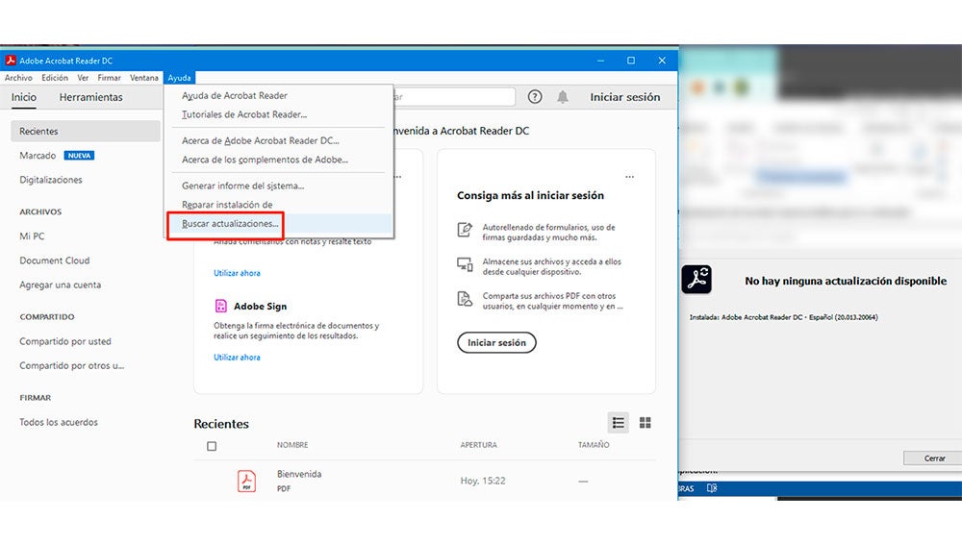962x545 pixels.
Task: Close the Ayuda menu from the menu bar
Action: click(179, 78)
